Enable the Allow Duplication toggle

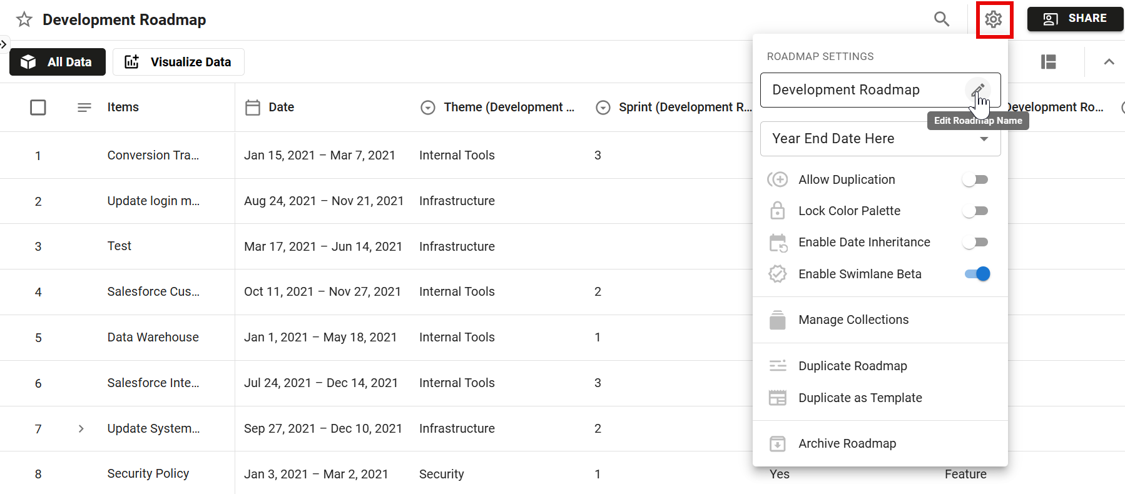tap(975, 180)
